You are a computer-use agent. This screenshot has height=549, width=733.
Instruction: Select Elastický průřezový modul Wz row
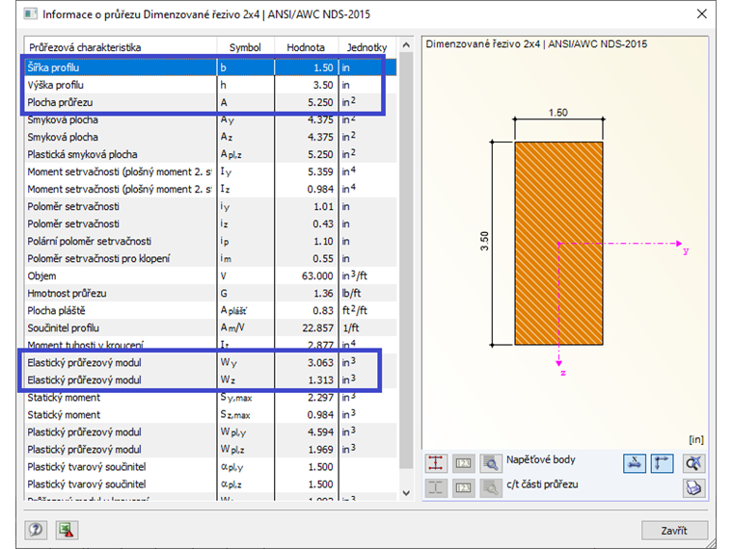[x=210, y=379]
